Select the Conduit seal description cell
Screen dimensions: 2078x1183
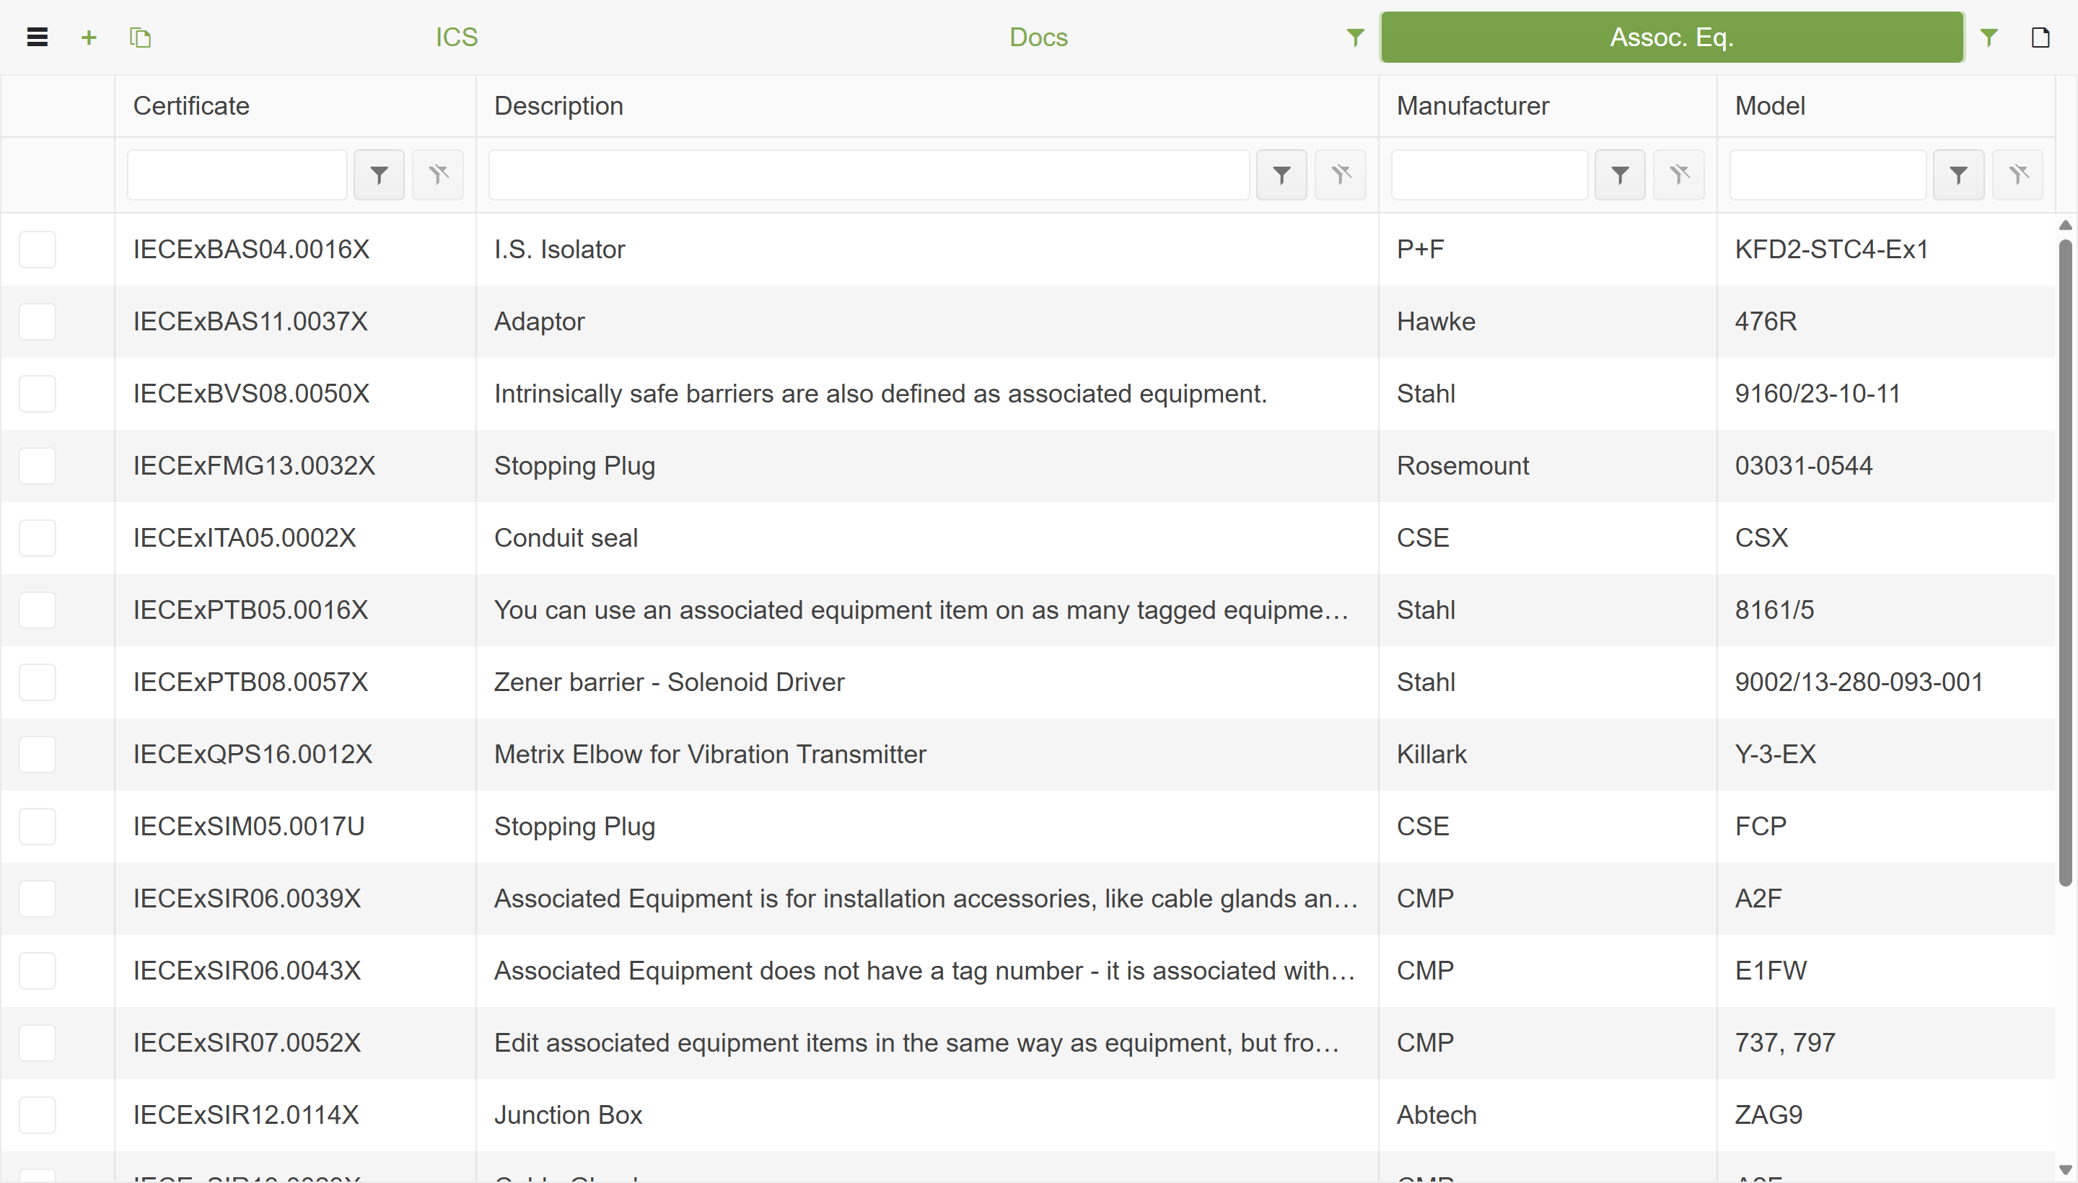927,538
